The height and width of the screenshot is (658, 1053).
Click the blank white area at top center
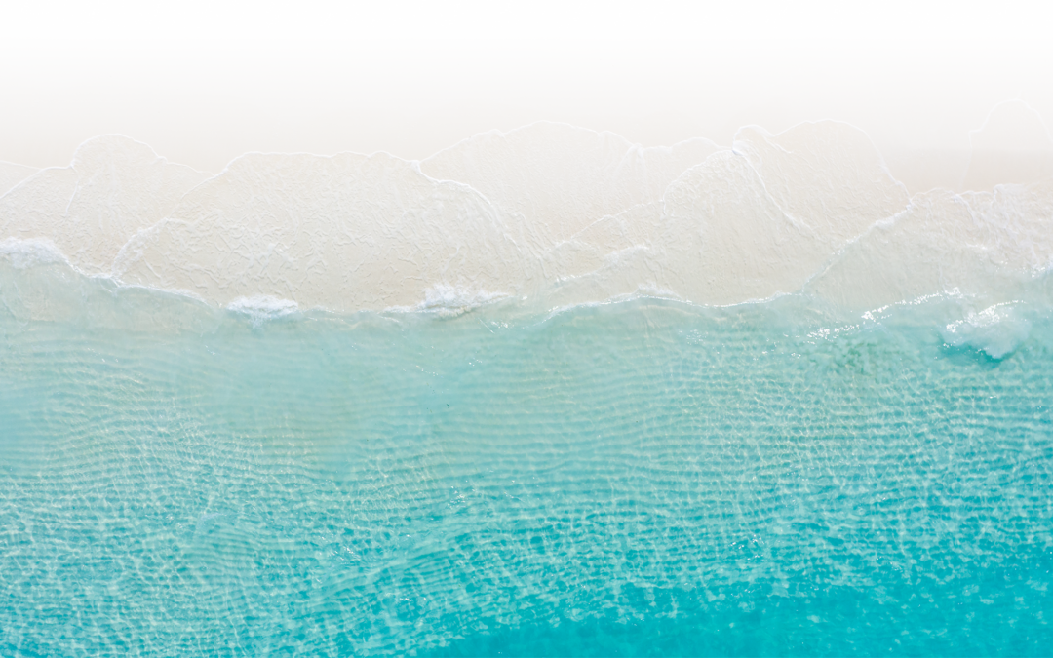pyautogui.click(x=526, y=40)
